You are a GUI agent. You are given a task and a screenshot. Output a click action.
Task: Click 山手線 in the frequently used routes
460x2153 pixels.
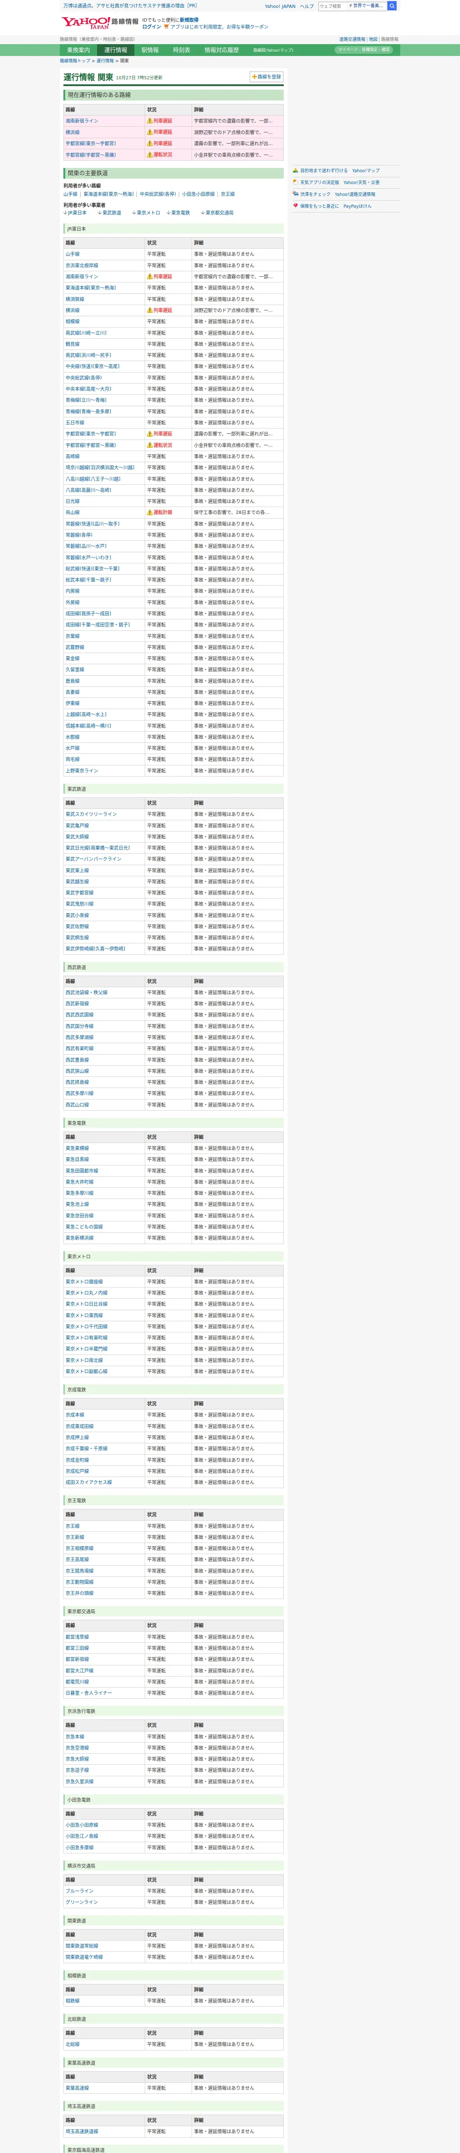point(70,194)
